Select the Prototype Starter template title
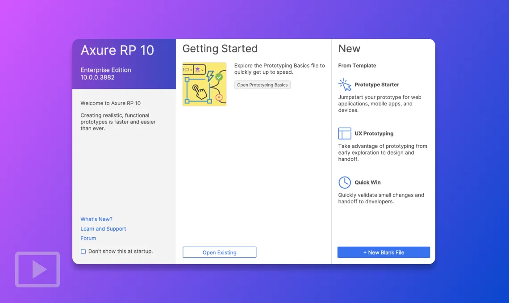This screenshot has height=303, width=509. 377,84
